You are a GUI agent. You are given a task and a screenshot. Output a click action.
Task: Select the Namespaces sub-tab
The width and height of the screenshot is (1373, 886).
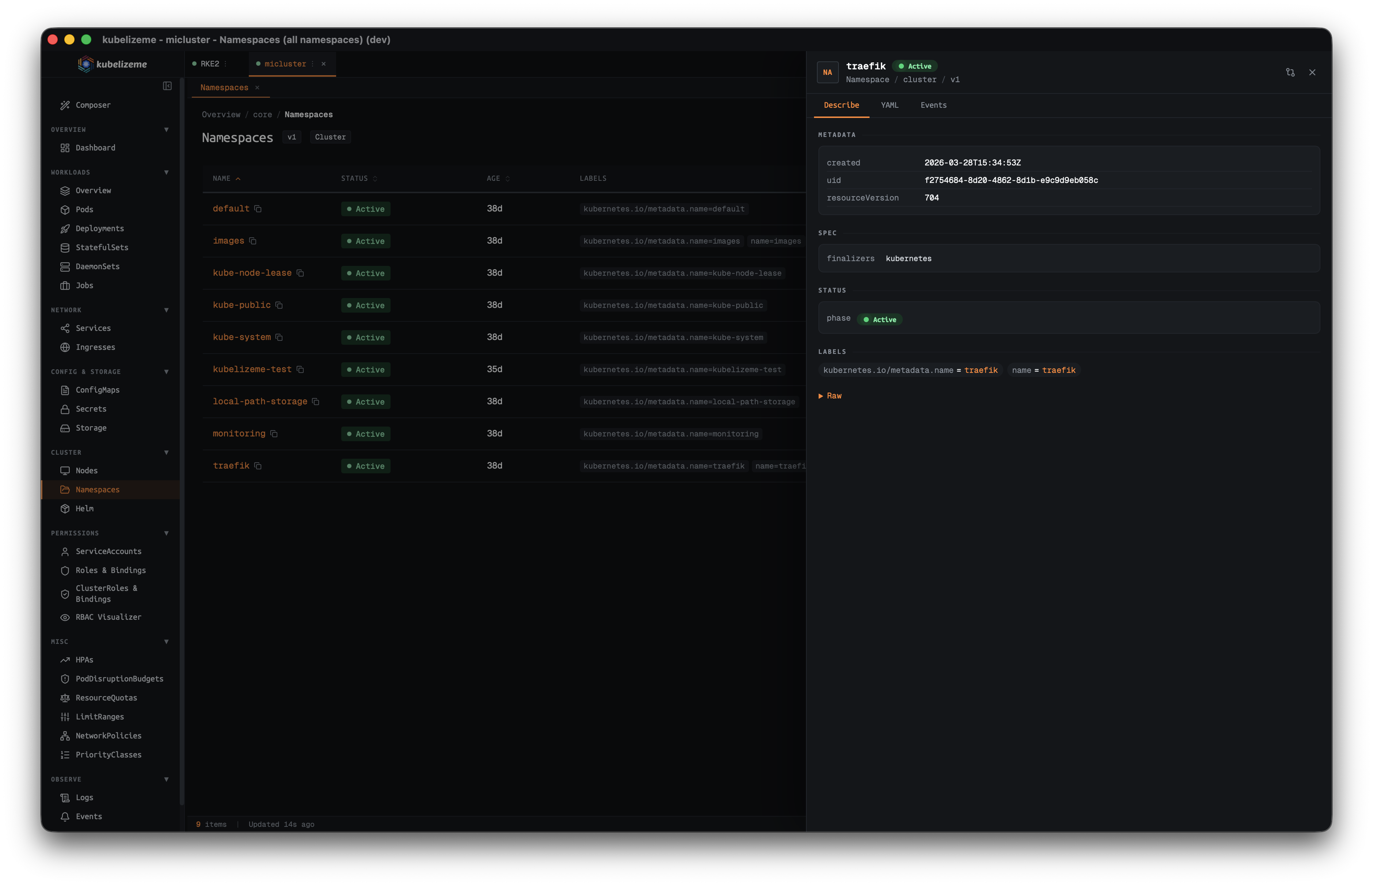click(224, 87)
